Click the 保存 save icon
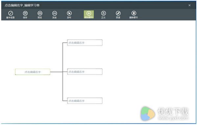 tap(25, 13)
